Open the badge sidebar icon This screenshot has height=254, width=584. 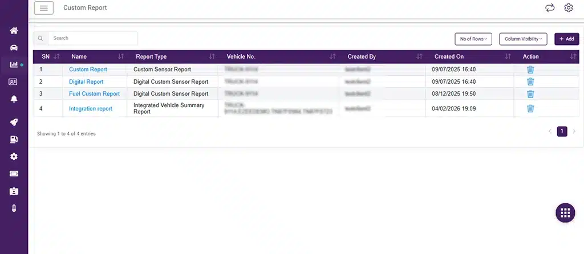tap(14, 191)
